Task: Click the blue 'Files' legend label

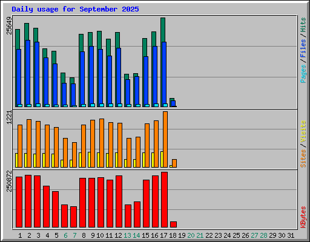Action: (x=303, y=48)
